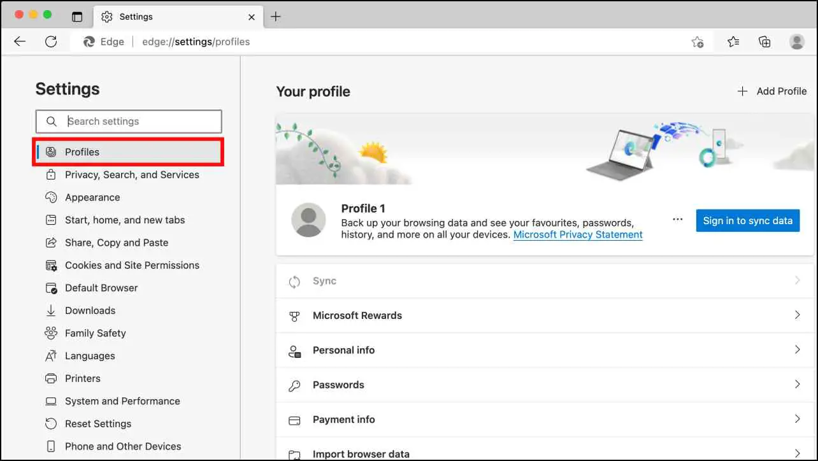Open Languages settings

129,356
